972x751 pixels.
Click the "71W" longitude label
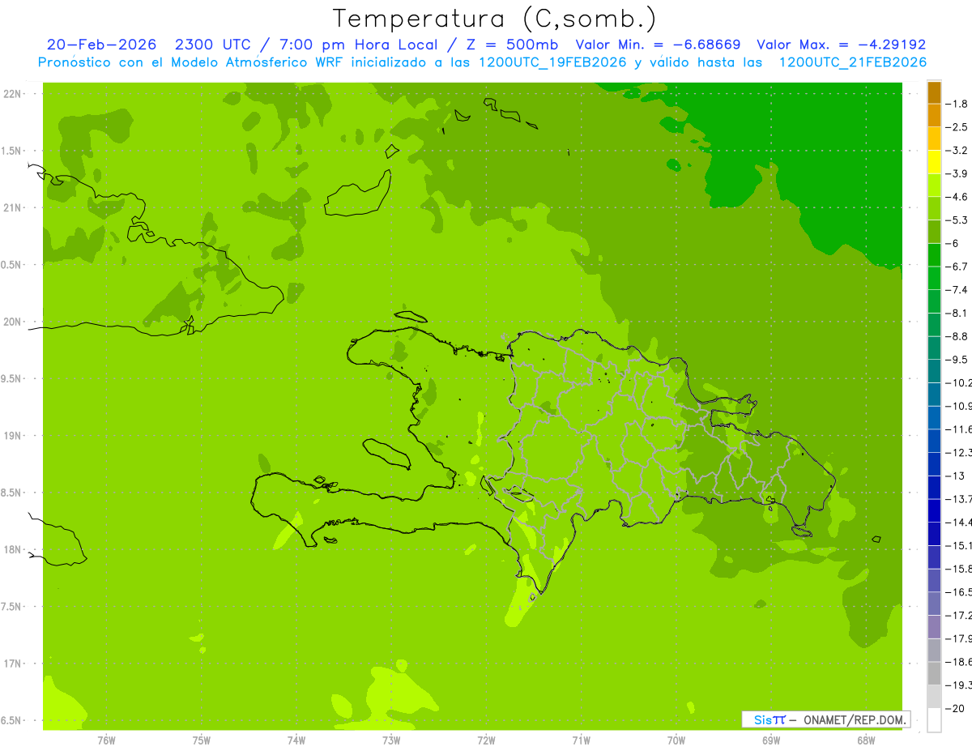[581, 740]
